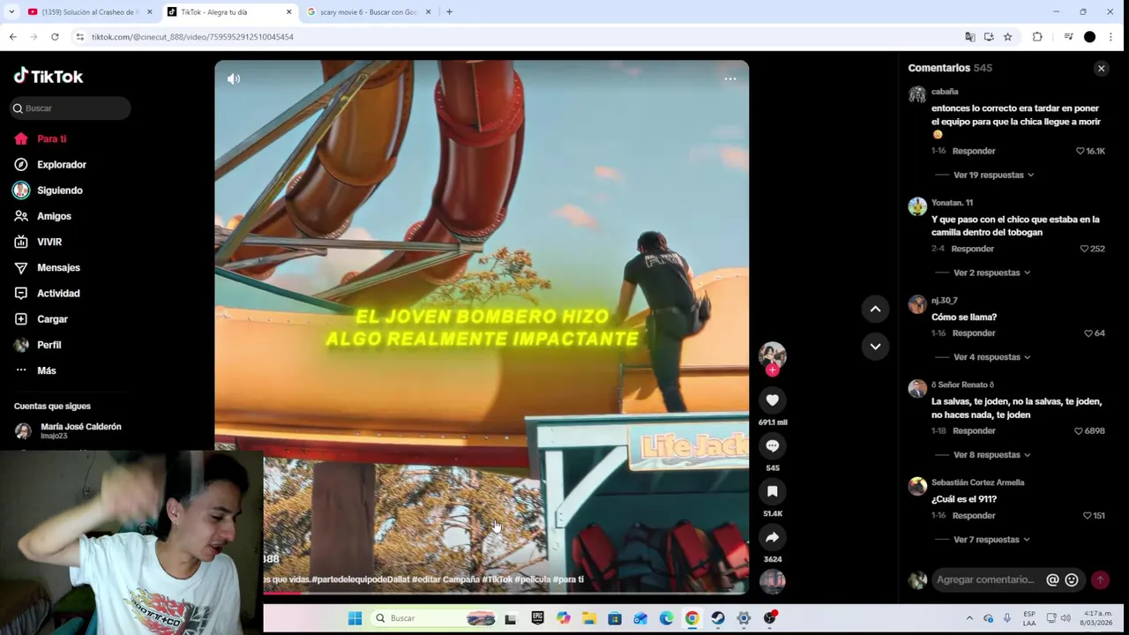The height and width of the screenshot is (635, 1129).
Task: Save the video with the bookmark icon
Action: [773, 491]
